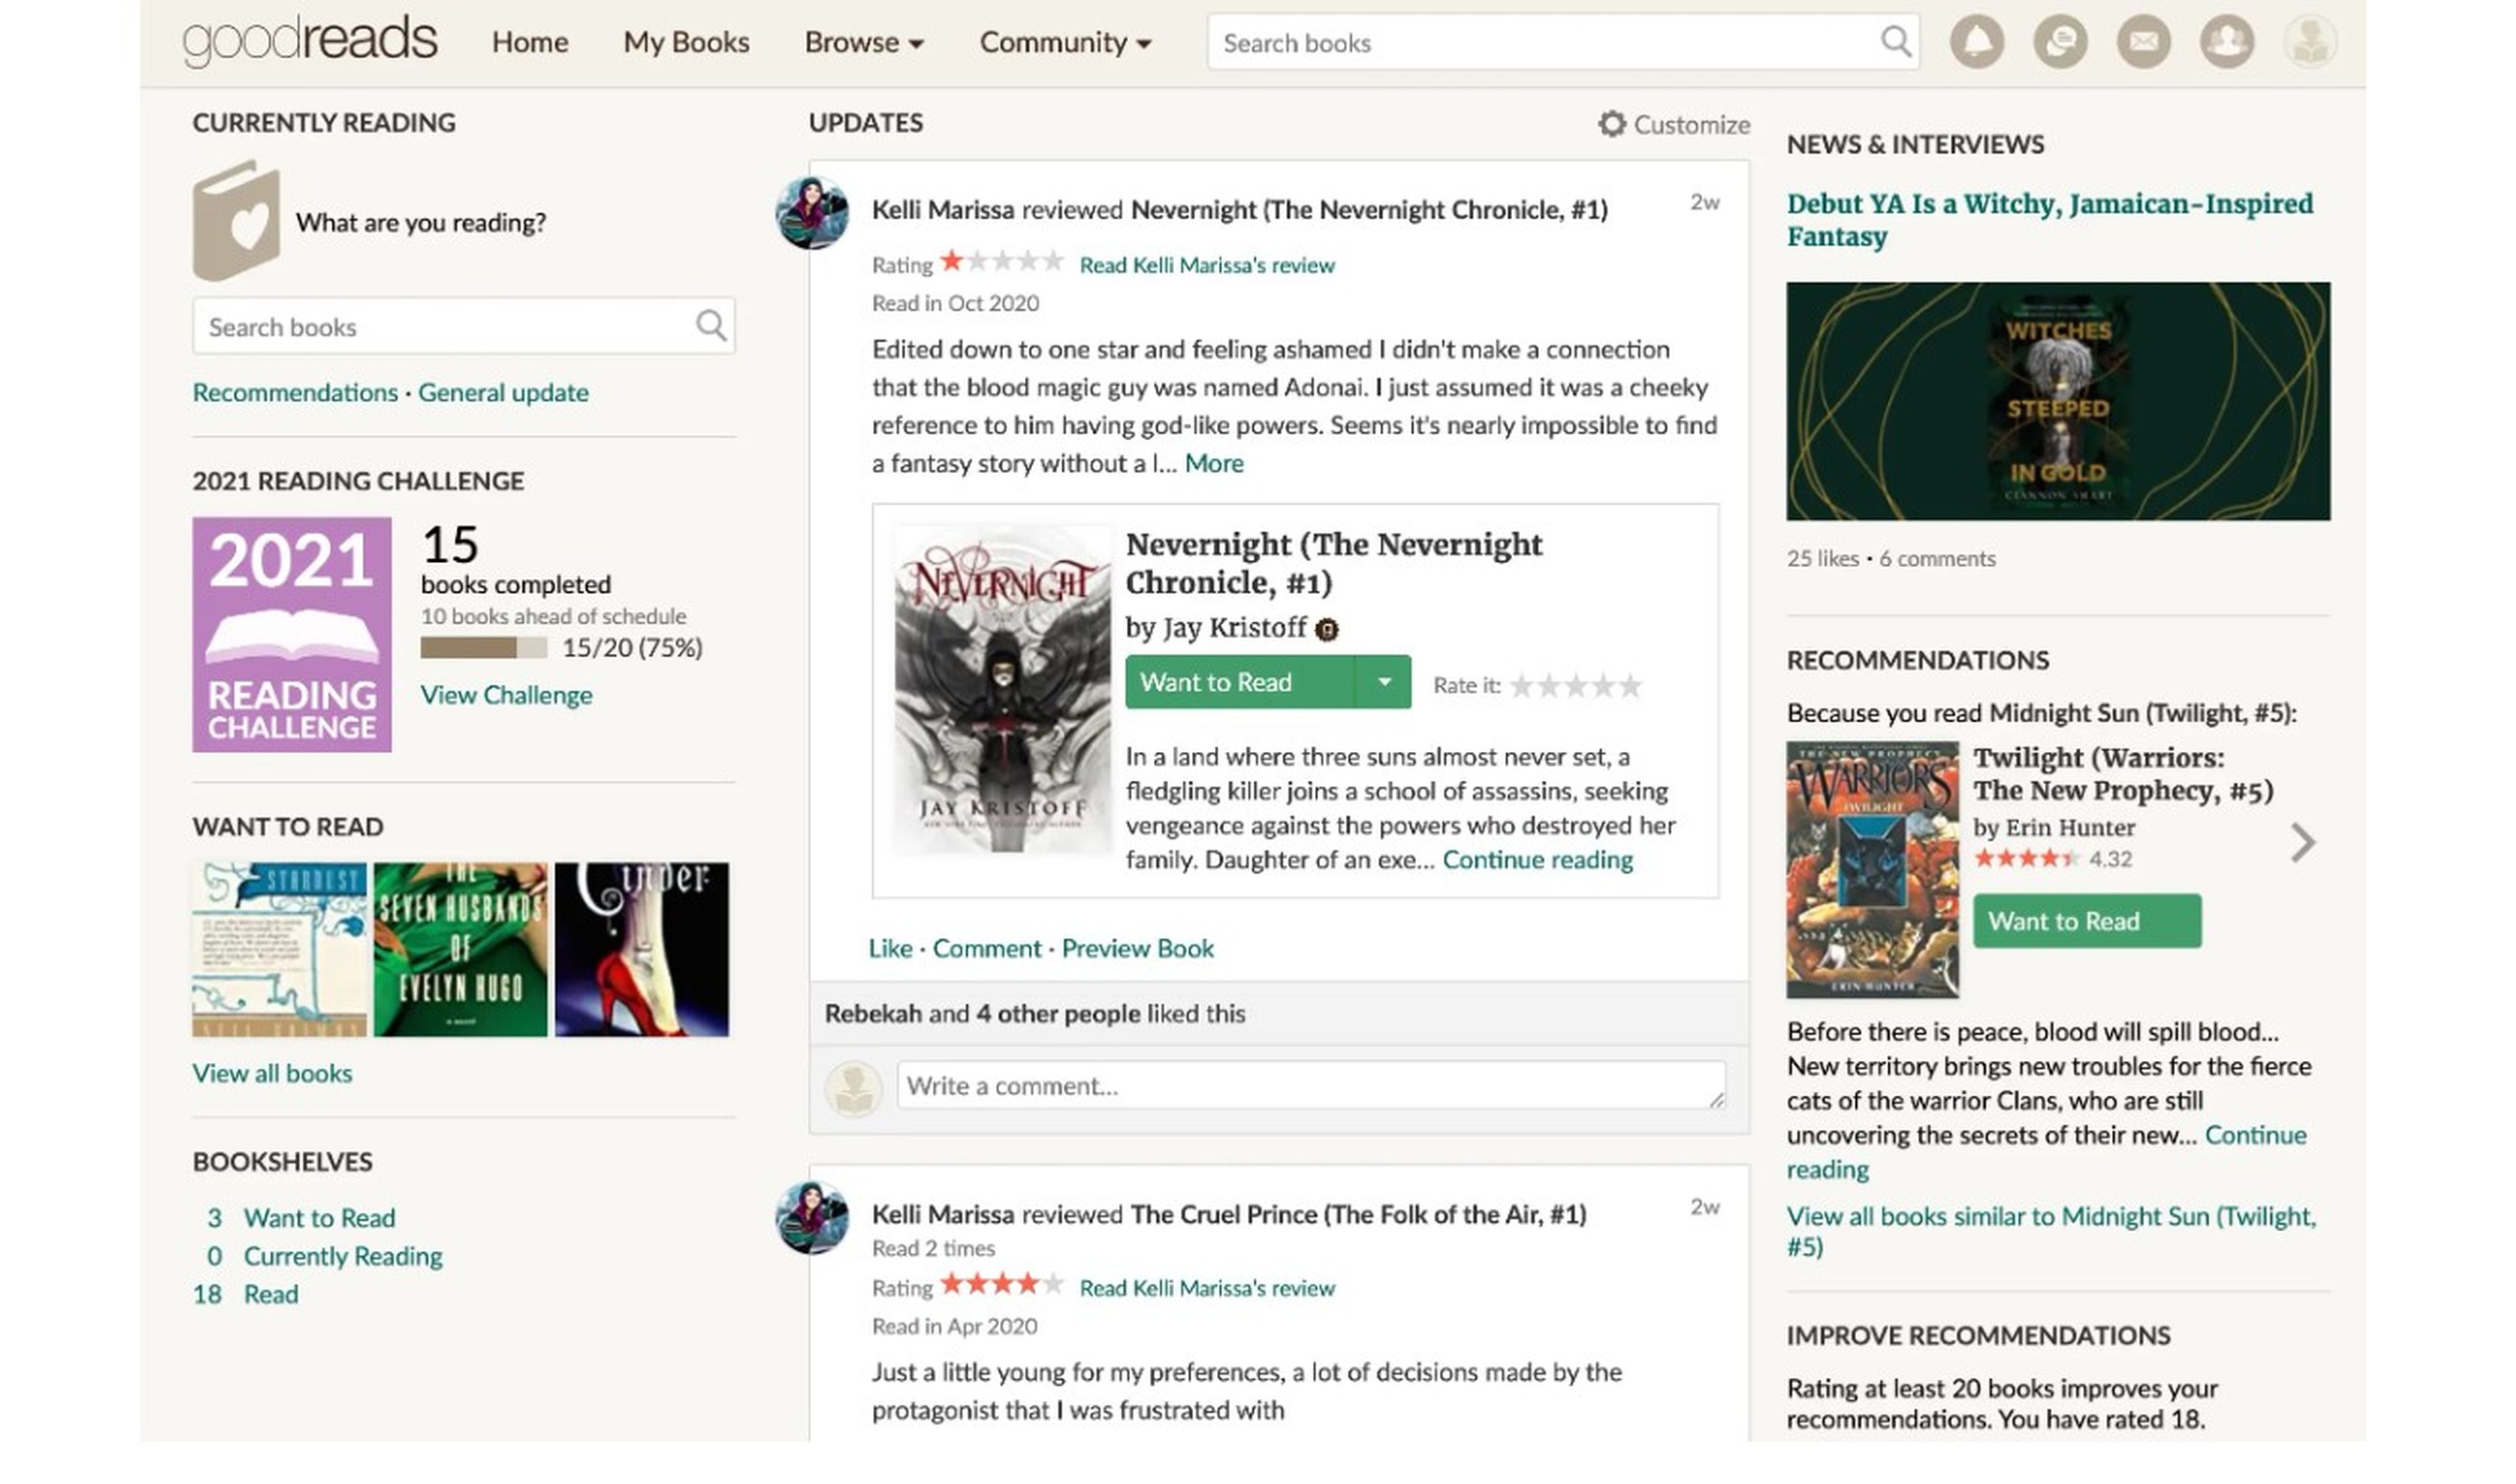Click Want to Read for Nevernight
This screenshot has height=1484, width=2516.
point(1240,682)
